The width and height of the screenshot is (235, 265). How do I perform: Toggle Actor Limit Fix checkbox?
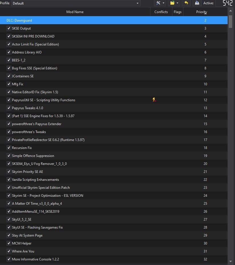point(9,44)
